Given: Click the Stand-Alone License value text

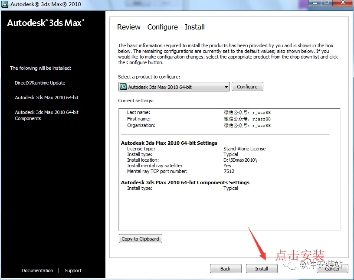Looking at the screenshot, I should pyautogui.click(x=245, y=149).
